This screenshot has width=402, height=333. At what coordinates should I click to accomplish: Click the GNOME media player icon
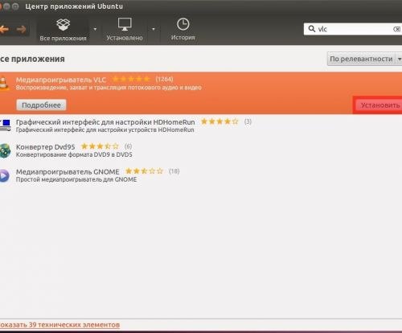[x=4, y=175]
